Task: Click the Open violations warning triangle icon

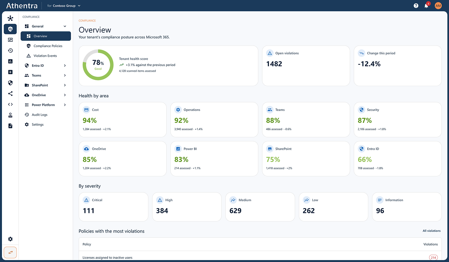Action: pyautogui.click(x=270, y=53)
